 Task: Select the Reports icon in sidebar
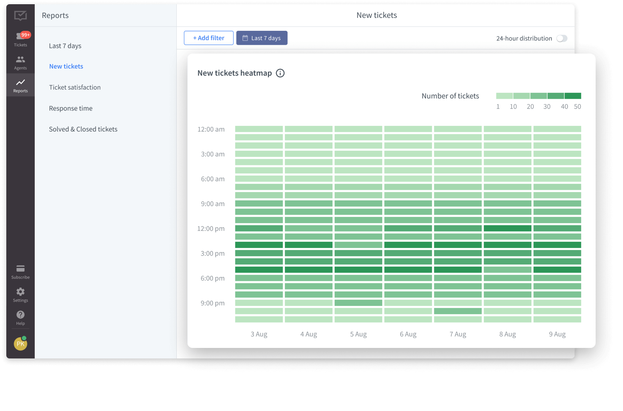(x=20, y=84)
